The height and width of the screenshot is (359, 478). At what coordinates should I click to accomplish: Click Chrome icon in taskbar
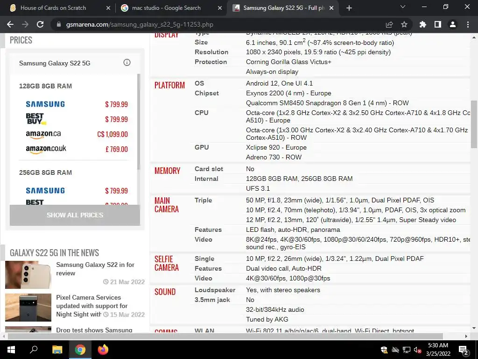pos(80,350)
